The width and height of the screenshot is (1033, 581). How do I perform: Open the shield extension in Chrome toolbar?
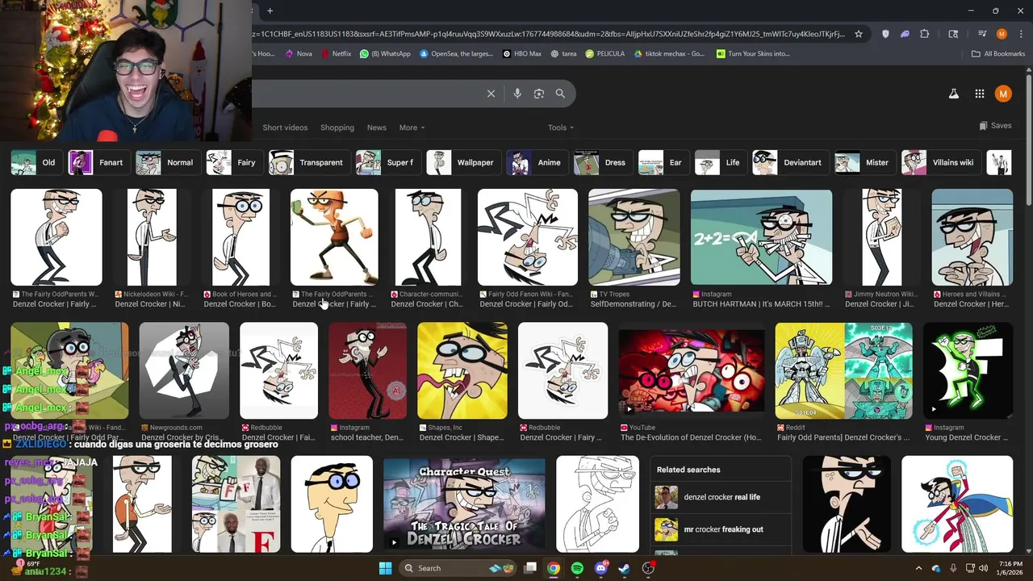point(885,34)
